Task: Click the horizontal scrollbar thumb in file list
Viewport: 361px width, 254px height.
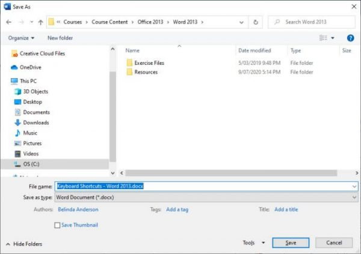Action: point(232,173)
